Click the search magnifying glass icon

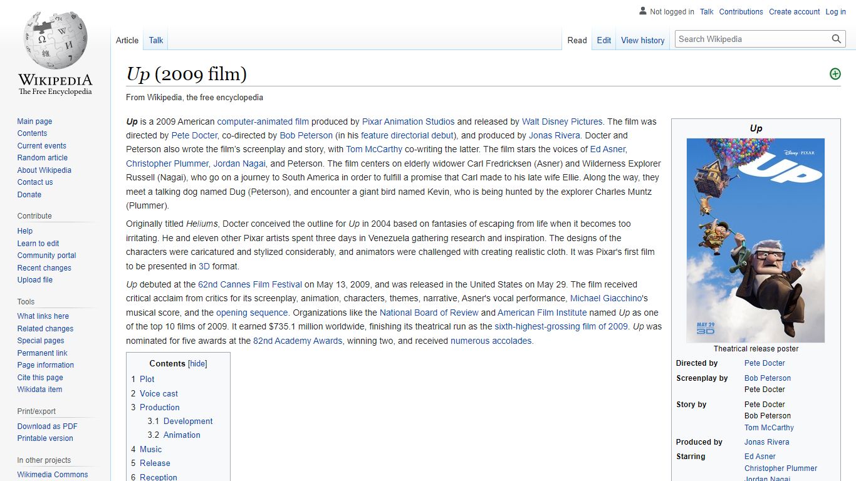pyautogui.click(x=837, y=39)
